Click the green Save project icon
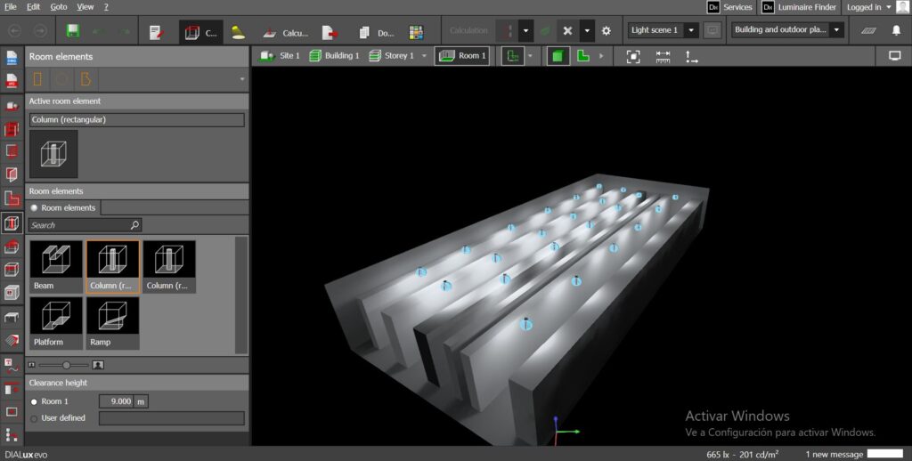 click(73, 31)
